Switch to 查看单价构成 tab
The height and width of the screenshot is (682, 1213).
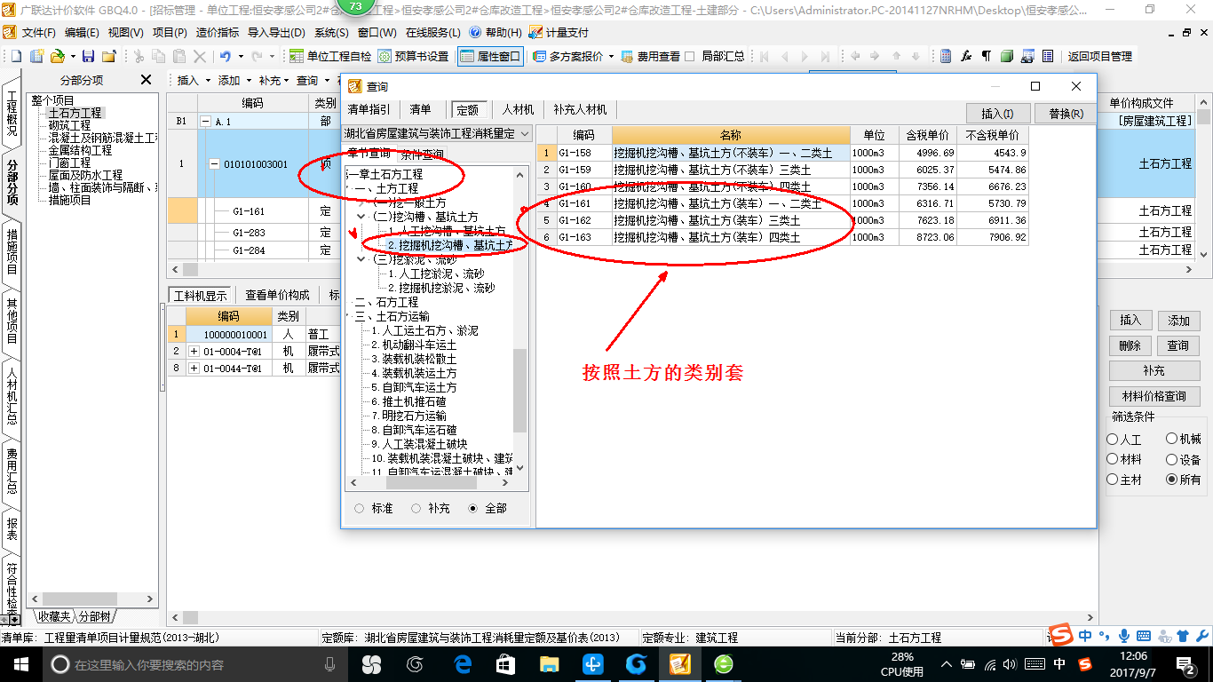tap(278, 295)
